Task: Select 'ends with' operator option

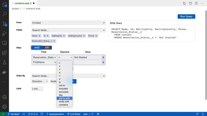Action: [x=65, y=101]
